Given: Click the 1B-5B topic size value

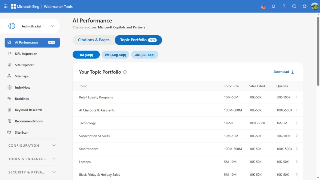Looking at the screenshot, I should (229, 123).
